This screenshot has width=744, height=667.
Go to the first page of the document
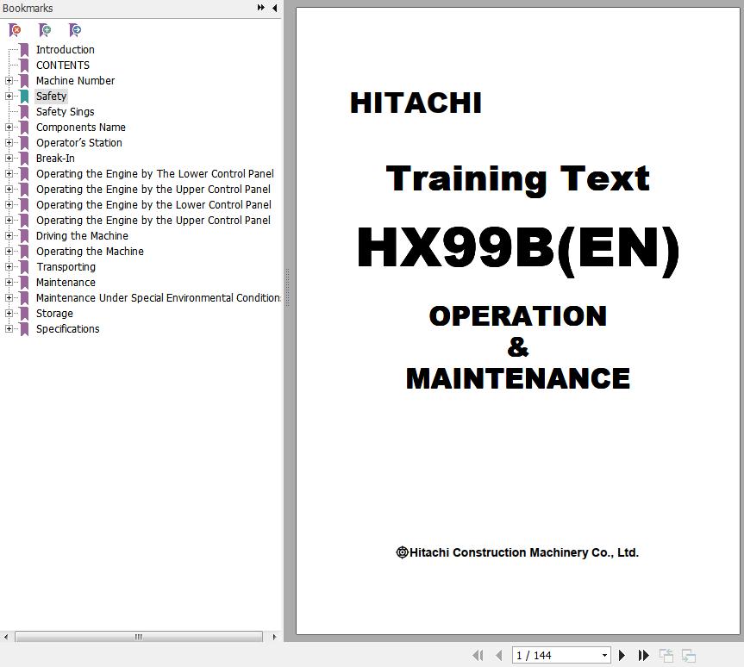[x=478, y=655]
